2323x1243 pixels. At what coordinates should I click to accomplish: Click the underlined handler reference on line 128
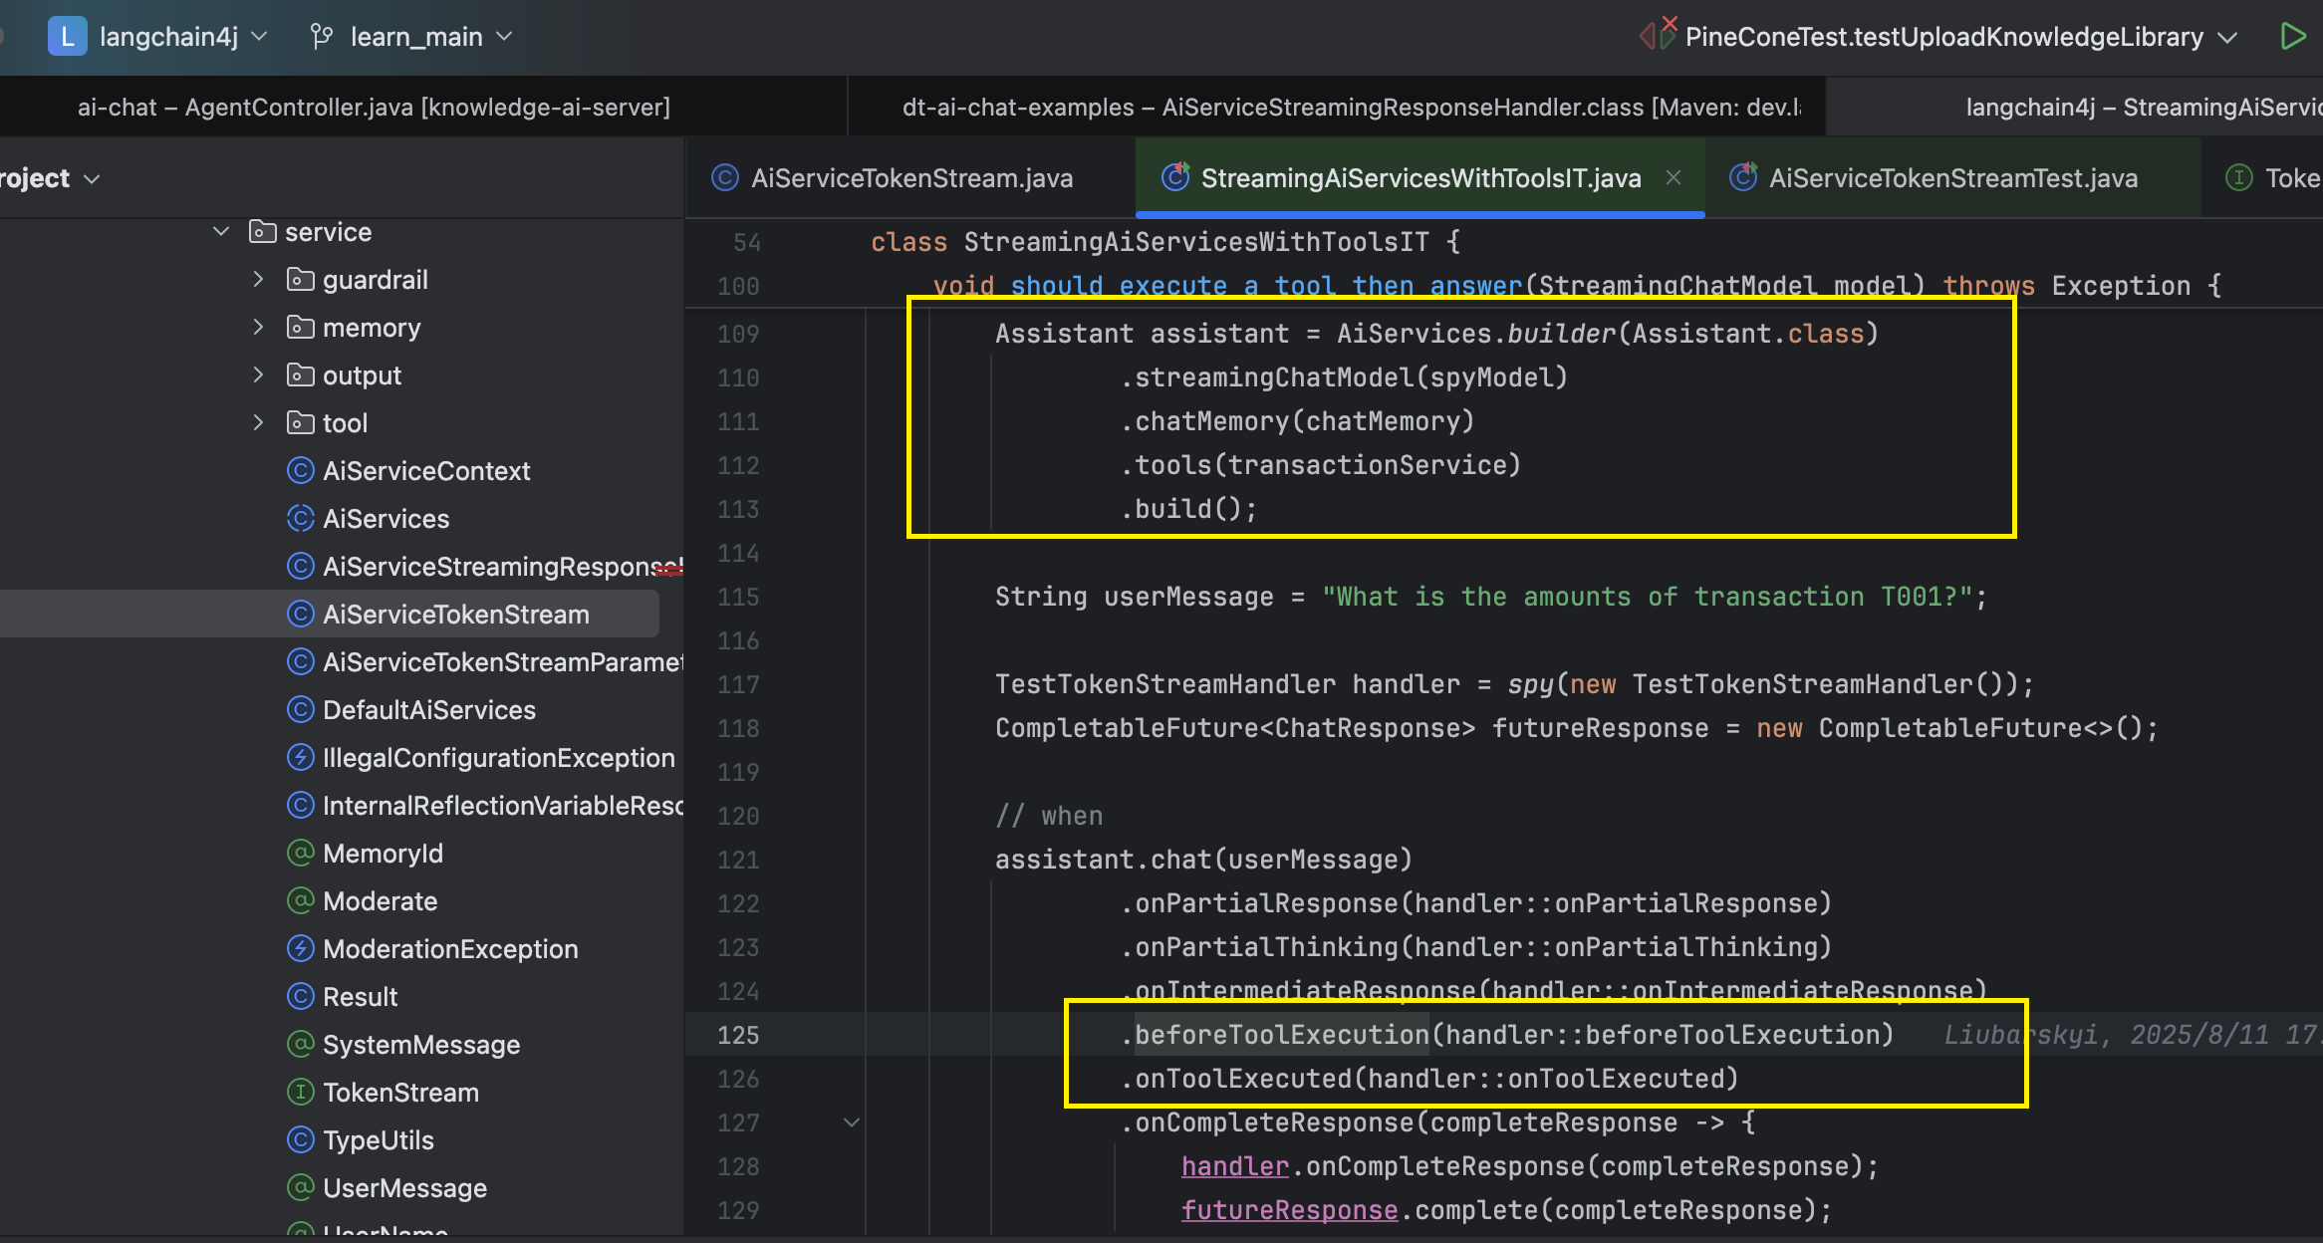tap(1235, 1166)
